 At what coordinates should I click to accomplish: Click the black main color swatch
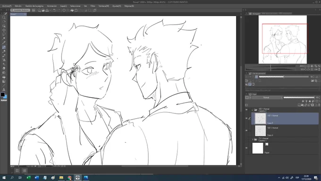tap(3, 95)
